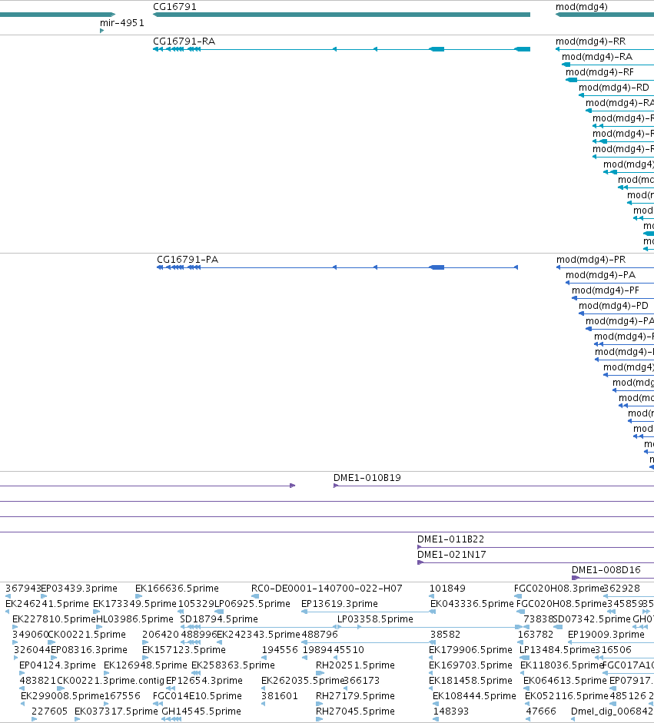
Task: Click the DME1-011B22 clone label
Action: coord(450,539)
